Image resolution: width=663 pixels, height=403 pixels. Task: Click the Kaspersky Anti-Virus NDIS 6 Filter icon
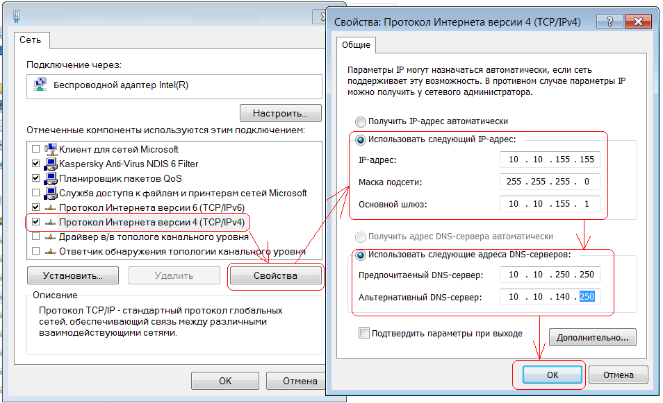[x=51, y=164]
